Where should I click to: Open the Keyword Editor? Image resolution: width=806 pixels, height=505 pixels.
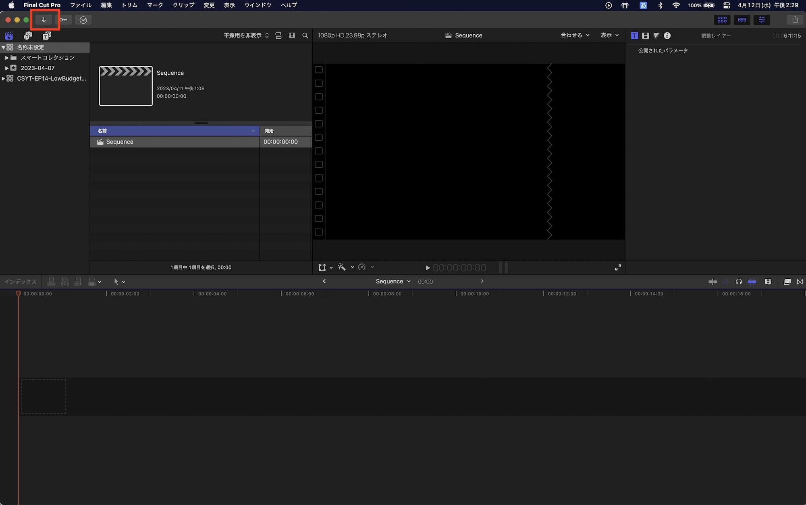click(x=64, y=19)
